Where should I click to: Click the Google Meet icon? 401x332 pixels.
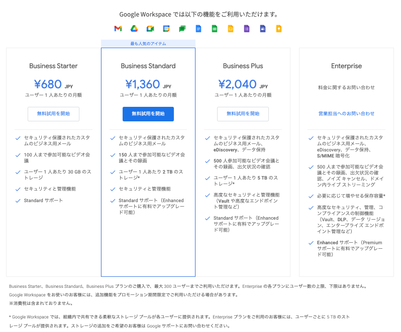click(x=150, y=29)
